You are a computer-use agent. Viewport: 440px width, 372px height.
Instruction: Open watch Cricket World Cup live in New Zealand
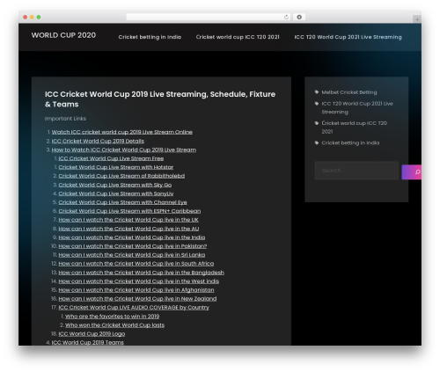[x=137, y=299]
